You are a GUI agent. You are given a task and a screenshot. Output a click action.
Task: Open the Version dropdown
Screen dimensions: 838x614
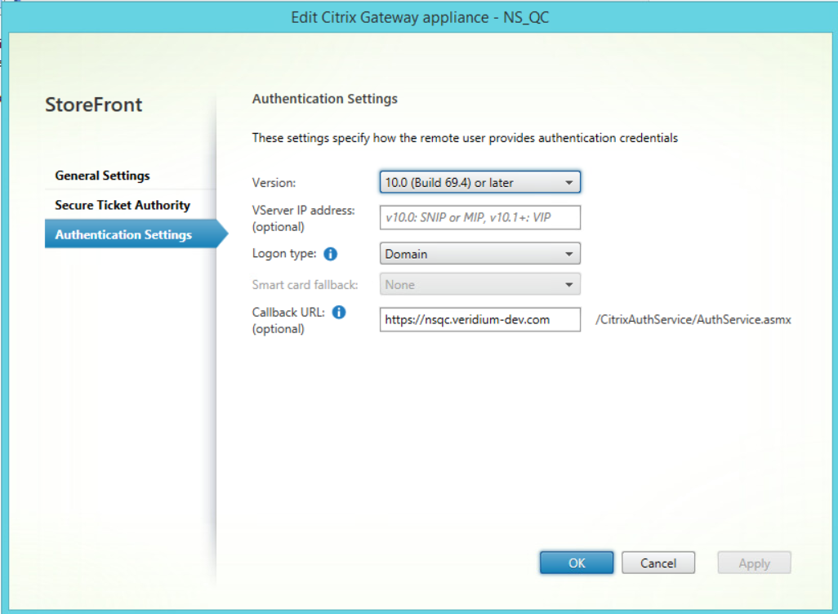coord(480,183)
